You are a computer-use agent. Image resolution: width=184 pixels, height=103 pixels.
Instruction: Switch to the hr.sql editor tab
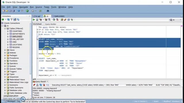tap(38, 16)
